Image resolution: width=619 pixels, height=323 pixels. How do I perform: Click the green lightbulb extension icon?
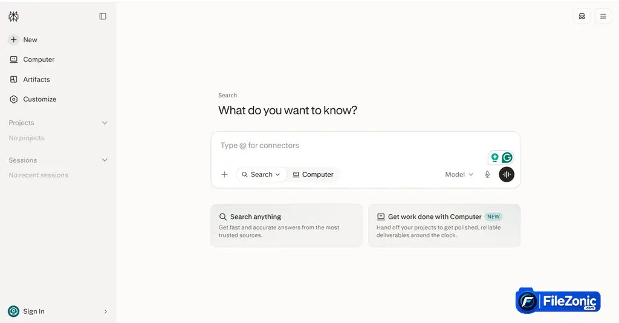pos(494,157)
